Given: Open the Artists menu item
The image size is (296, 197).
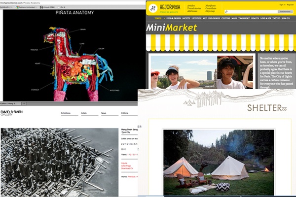Looking at the screenshot, I should tap(84, 113).
